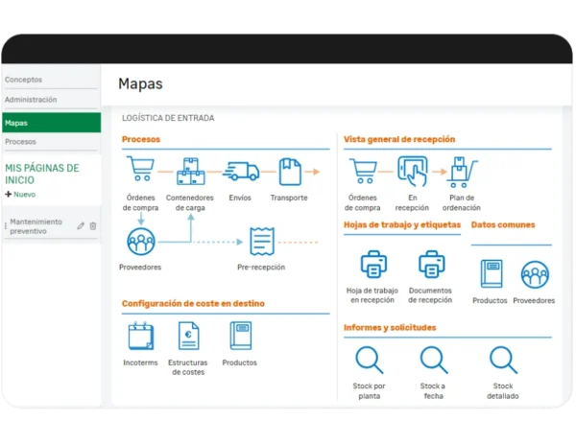This screenshot has width=576, height=444.
Task: Click the Documentos de recepción label
Action: point(430,295)
